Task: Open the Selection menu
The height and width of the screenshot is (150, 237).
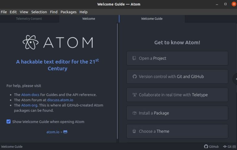Action: (x=39, y=12)
